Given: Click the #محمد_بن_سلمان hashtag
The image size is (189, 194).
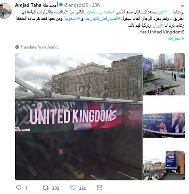Looking at the screenshot, I should click(100, 12).
